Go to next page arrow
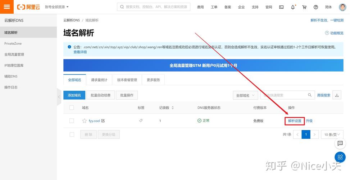350x180 pixels. [314, 134]
